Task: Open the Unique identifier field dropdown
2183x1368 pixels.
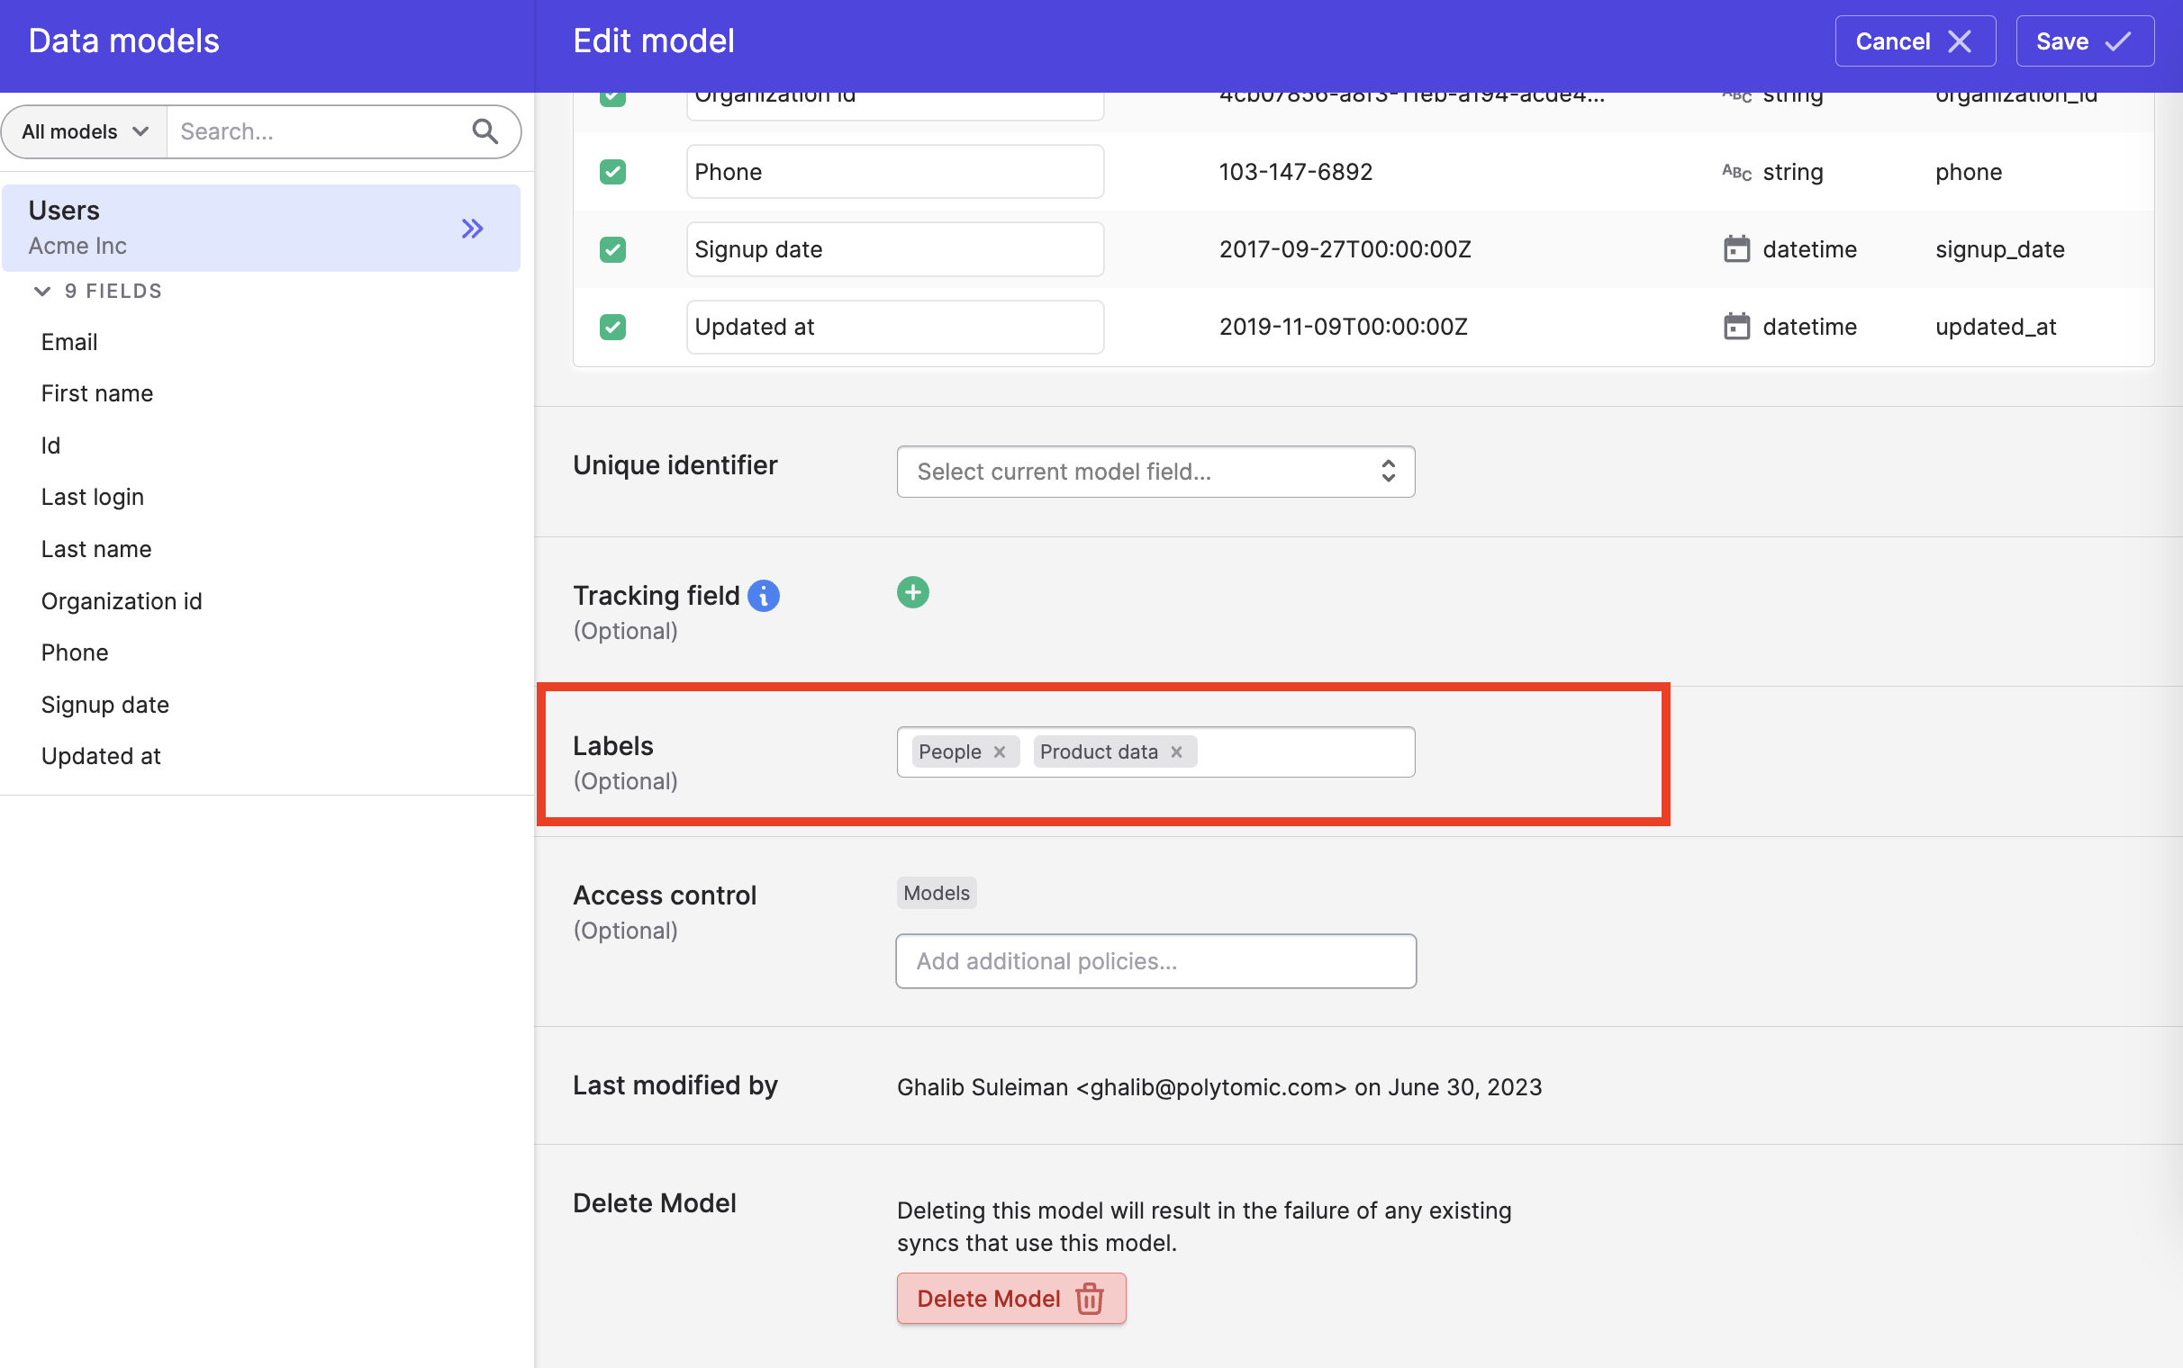Action: 1155,472
